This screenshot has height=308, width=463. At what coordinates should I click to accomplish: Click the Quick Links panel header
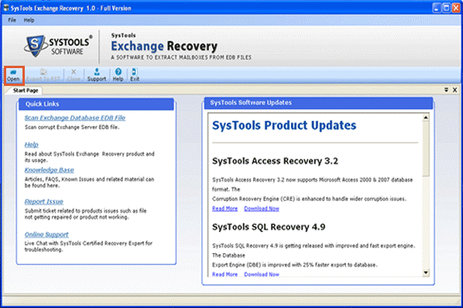tap(96, 104)
